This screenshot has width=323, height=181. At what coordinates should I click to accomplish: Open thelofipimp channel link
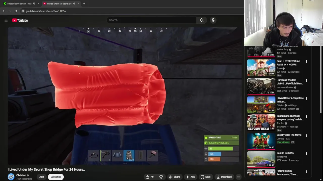pos(283,157)
